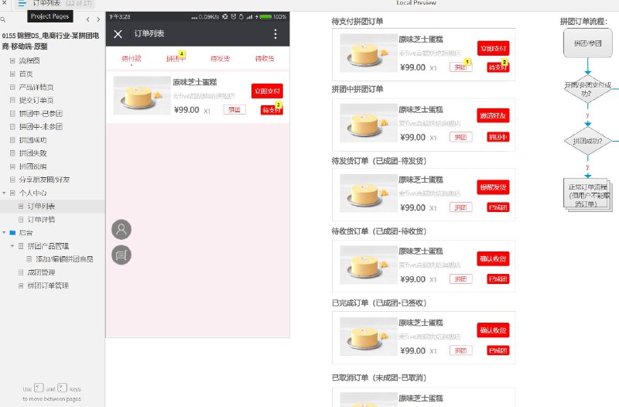
Task: Open the 订单详情 page
Action: tap(41, 219)
